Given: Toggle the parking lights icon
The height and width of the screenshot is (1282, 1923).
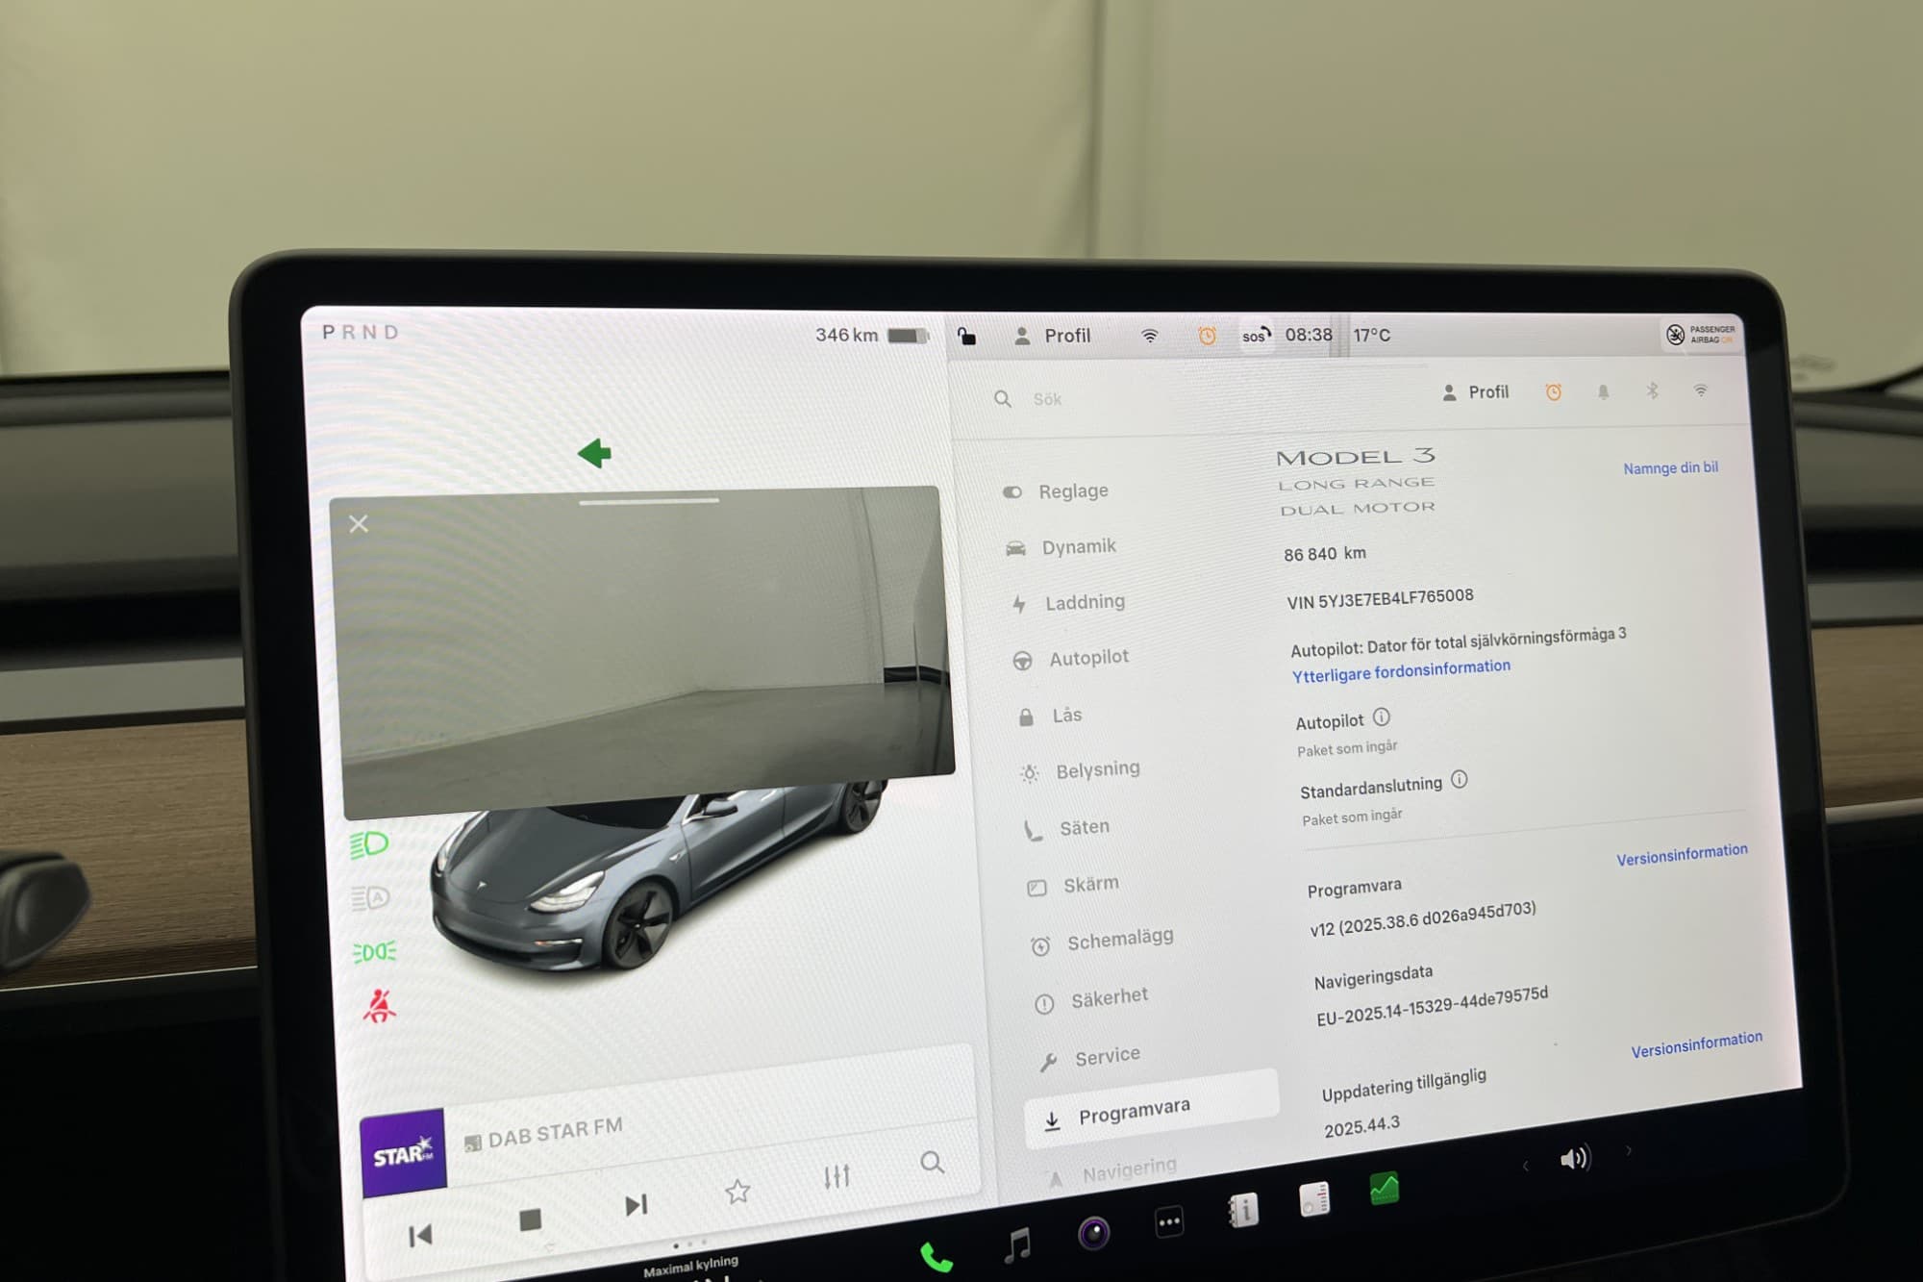Looking at the screenshot, I should [374, 952].
